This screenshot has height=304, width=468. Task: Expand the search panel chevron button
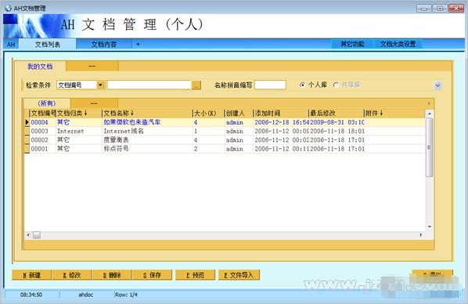pos(437,85)
